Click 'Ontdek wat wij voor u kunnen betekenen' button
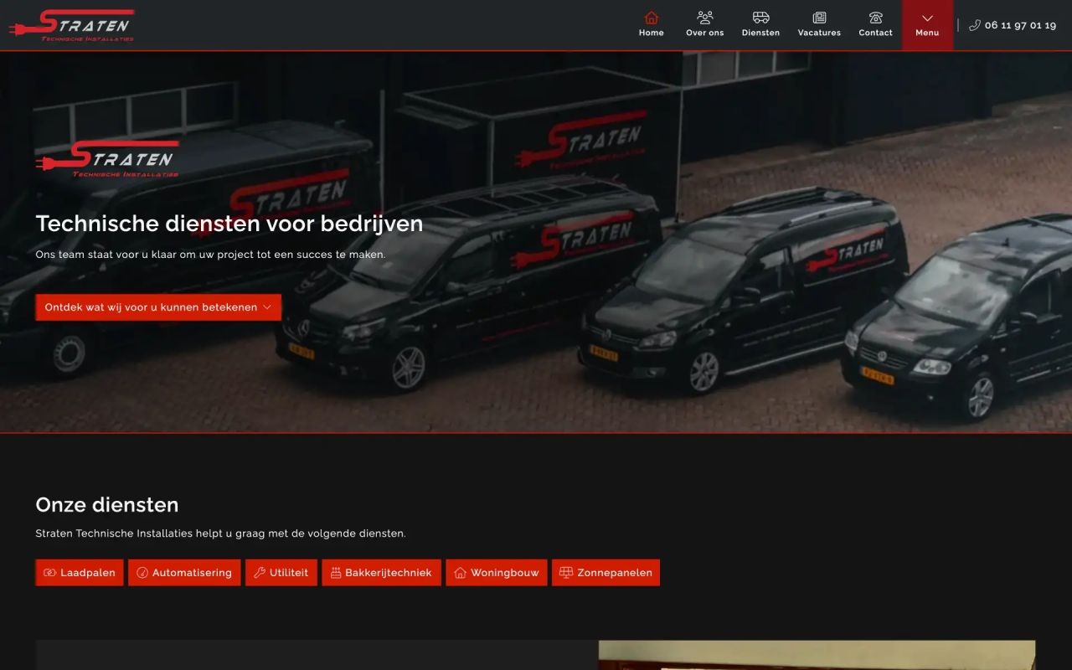Viewport: 1072px width, 670px height. coord(158,307)
